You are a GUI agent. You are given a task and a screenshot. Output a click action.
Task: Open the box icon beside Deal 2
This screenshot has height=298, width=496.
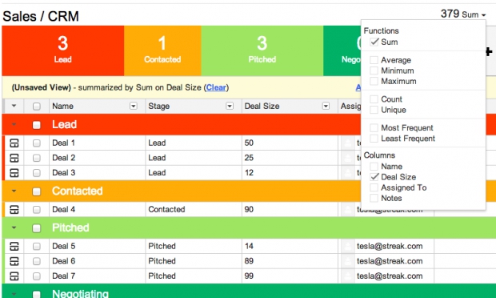click(x=14, y=158)
